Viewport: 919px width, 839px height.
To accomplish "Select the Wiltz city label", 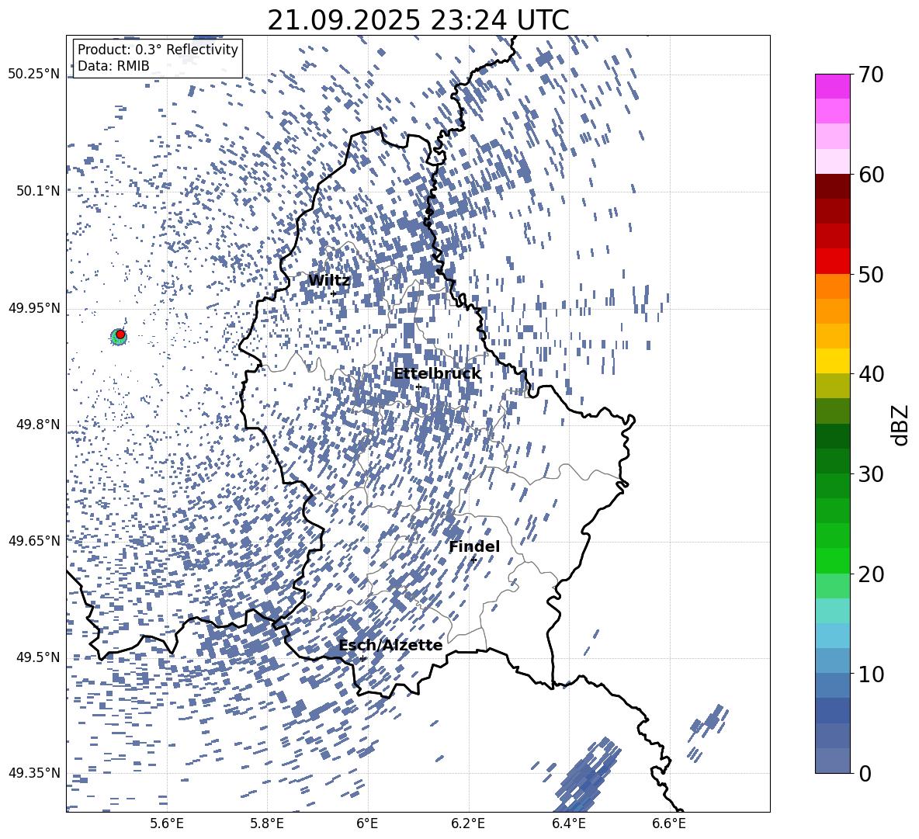I will [x=329, y=280].
